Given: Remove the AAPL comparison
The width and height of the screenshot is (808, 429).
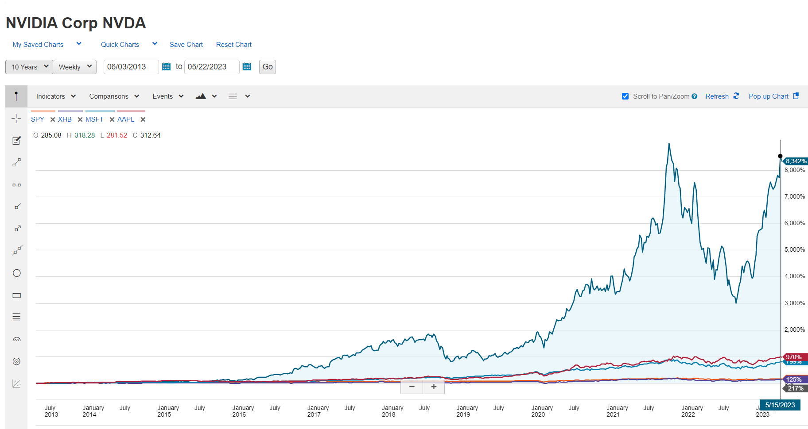Looking at the screenshot, I should pyautogui.click(x=143, y=119).
